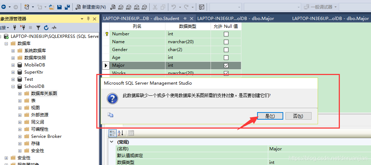Click the Name column name cell
The width and height of the screenshot is (371, 165).
click(x=138, y=42)
